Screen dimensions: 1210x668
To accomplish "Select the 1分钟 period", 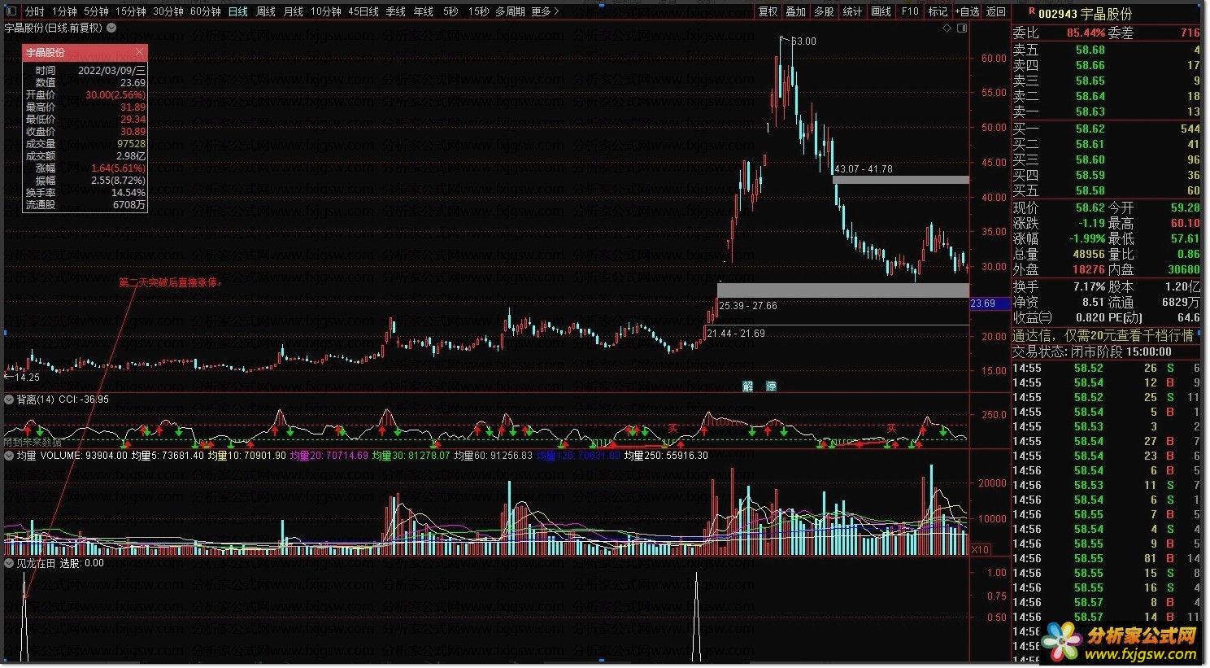I will pos(64,11).
